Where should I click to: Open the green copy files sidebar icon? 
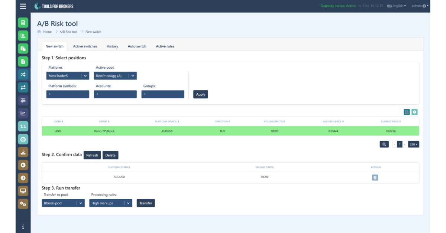23,49
